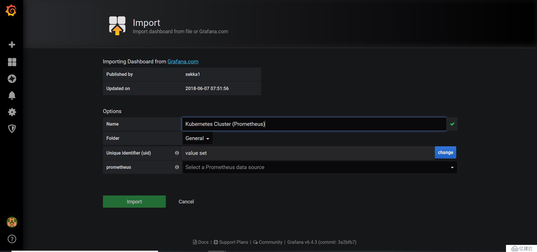Open the Help question mark icon
Viewport: 537px width, 252px height.
pos(12,239)
